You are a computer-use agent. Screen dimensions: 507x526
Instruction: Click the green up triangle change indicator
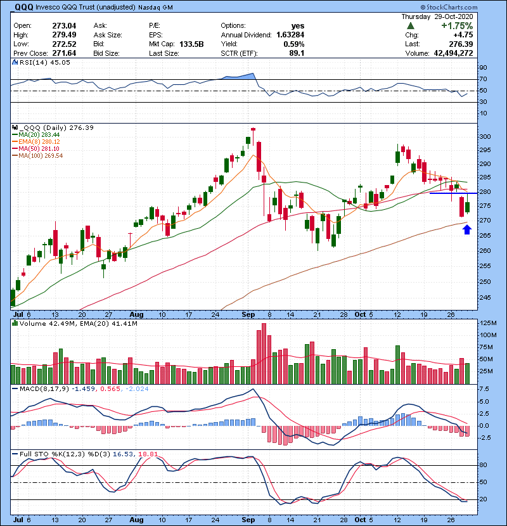click(x=411, y=26)
